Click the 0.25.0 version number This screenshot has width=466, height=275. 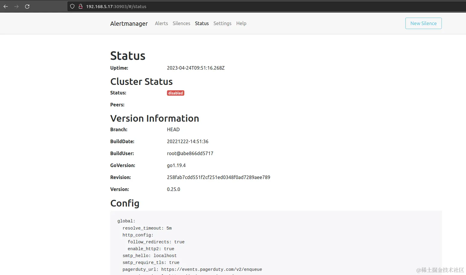click(x=173, y=189)
